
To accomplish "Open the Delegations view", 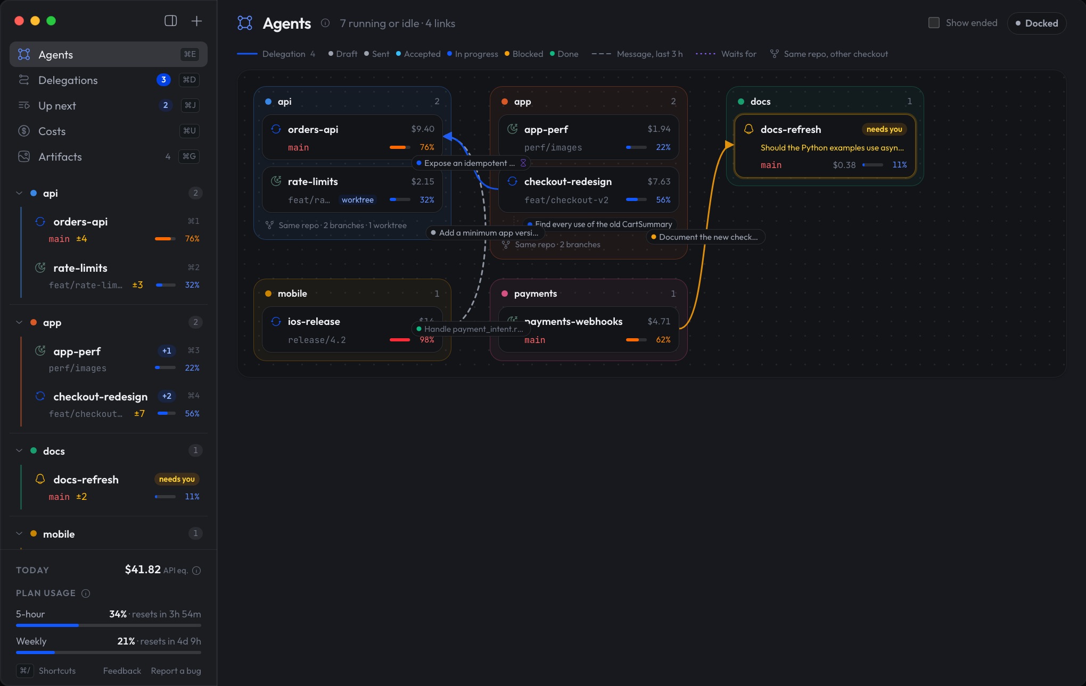I will coord(109,80).
